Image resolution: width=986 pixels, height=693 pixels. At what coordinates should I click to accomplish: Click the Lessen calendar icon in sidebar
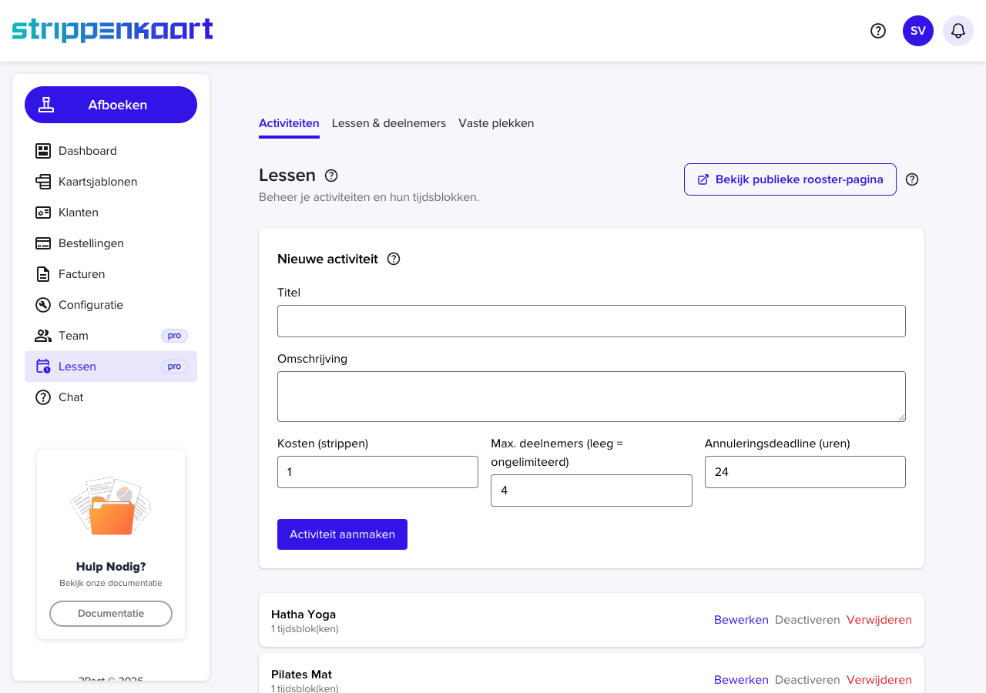pos(43,367)
